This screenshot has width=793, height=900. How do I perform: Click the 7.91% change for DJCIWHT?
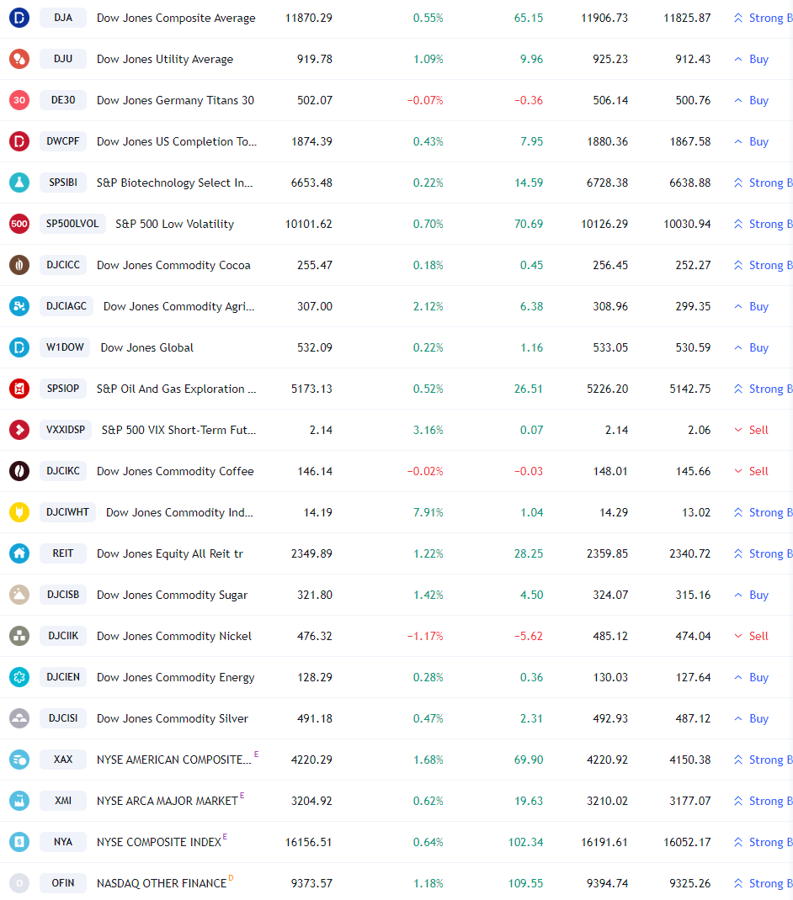pos(428,512)
